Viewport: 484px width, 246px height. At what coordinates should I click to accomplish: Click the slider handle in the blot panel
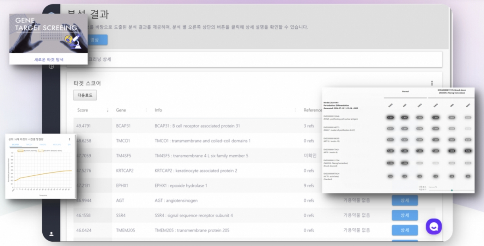point(451,190)
